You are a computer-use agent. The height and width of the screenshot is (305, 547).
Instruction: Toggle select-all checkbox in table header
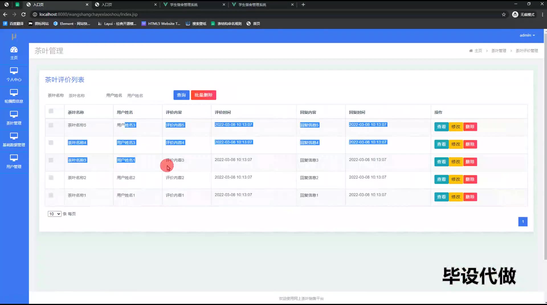click(51, 111)
